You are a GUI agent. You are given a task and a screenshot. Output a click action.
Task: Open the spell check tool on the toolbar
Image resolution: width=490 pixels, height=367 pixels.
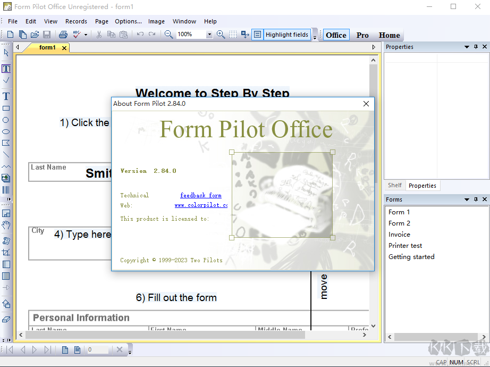pyautogui.click(x=76, y=33)
